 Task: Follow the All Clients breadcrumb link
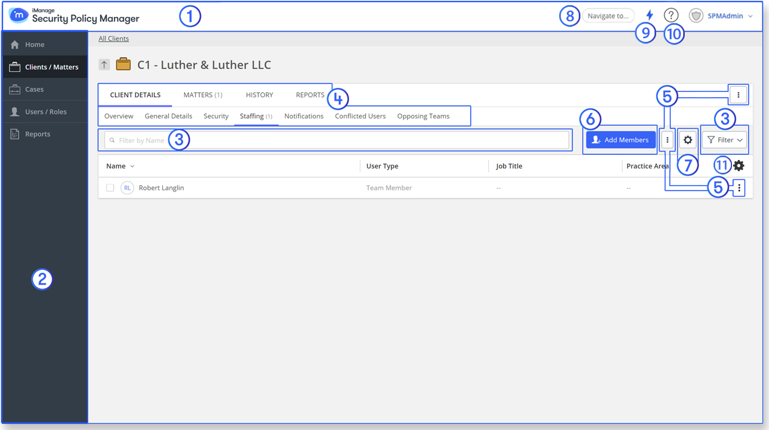tap(113, 39)
